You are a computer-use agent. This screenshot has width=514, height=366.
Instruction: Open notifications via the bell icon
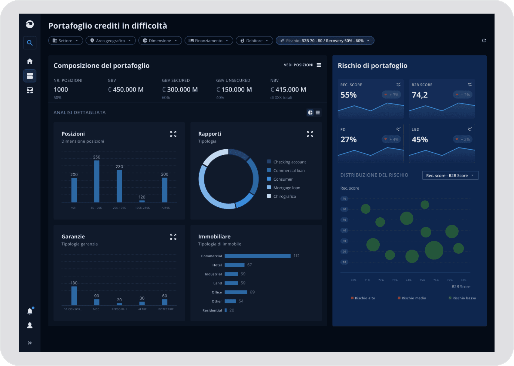tap(29, 311)
